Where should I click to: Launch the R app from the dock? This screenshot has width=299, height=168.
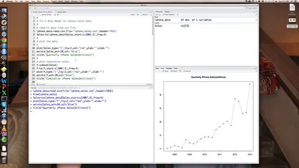(x=4, y=57)
